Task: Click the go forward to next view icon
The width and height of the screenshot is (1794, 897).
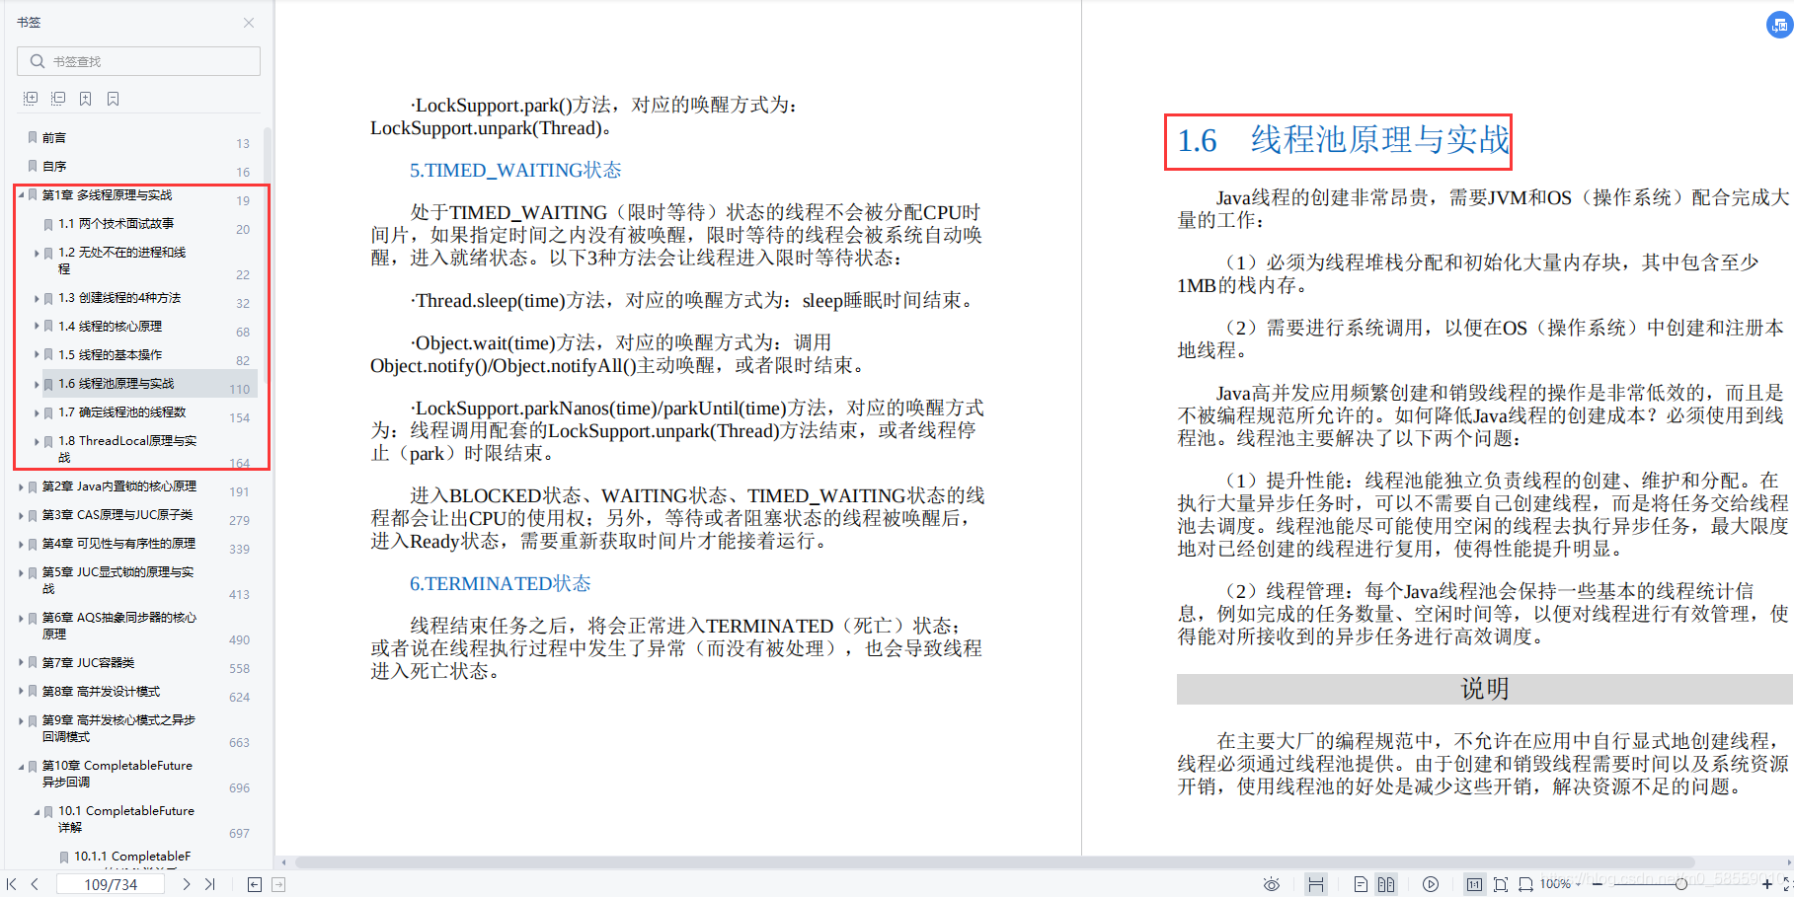Action: 278,884
